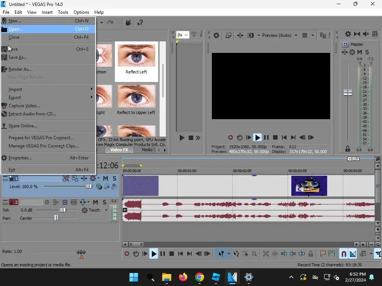
Task: Copy snapshot to clipboard icon in preview
Action: tap(323, 35)
